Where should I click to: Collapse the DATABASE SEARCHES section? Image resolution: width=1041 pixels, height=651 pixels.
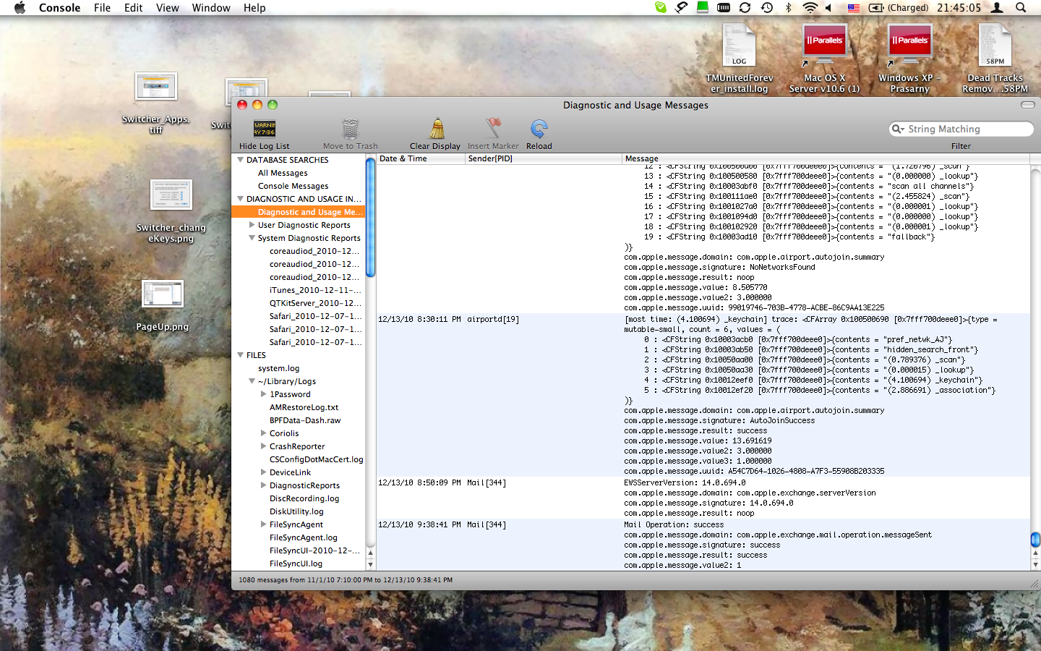(241, 160)
